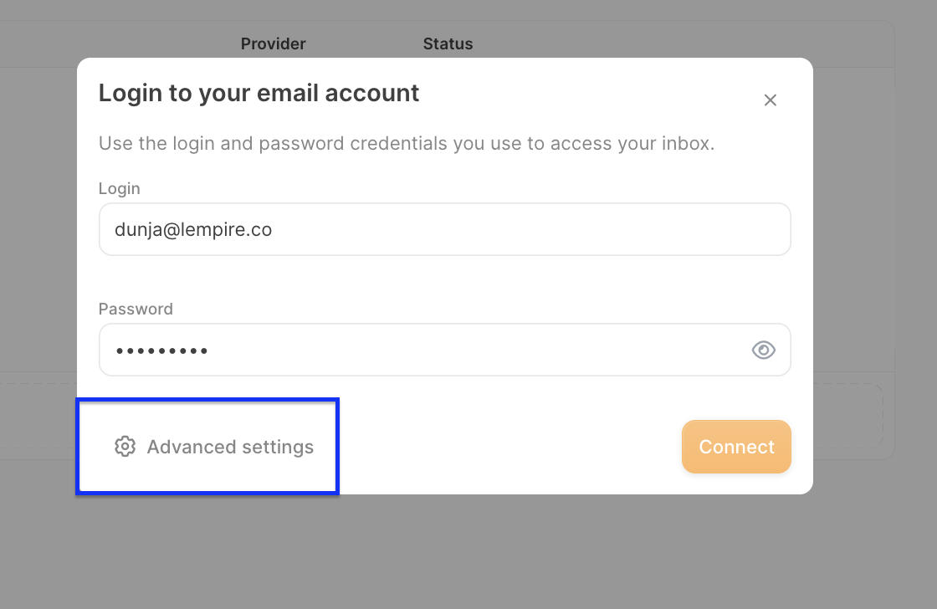Click the Provider column header
The image size is (937, 609).
[274, 43]
